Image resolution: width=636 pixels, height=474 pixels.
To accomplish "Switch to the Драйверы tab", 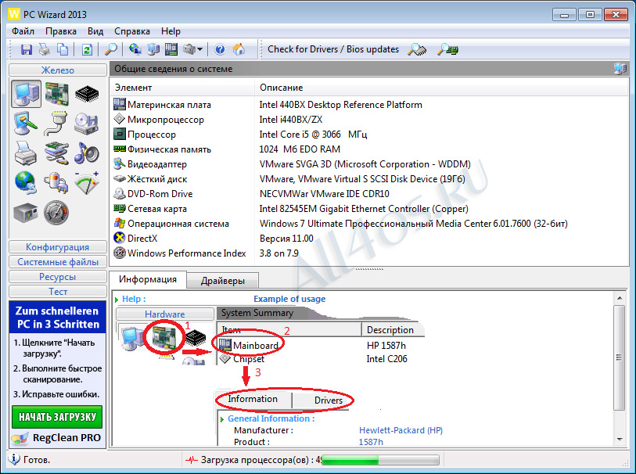I will (x=223, y=281).
